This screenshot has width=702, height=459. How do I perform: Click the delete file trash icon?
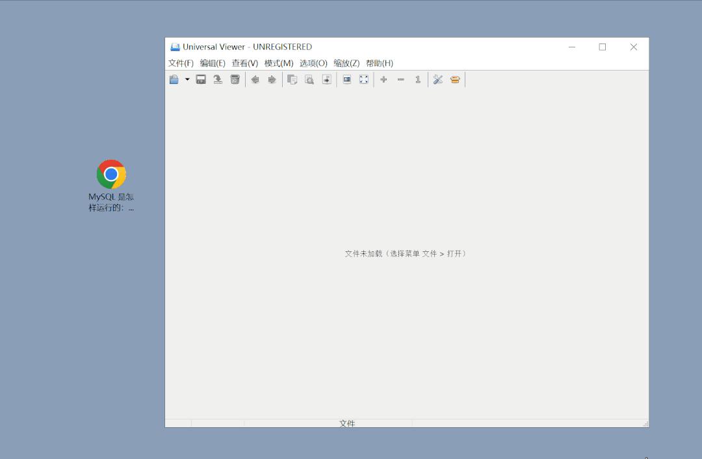pyautogui.click(x=235, y=79)
